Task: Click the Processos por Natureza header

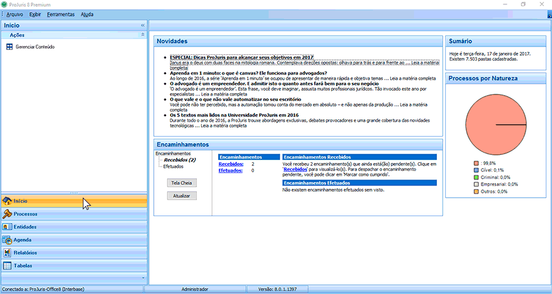Action: pos(496,78)
